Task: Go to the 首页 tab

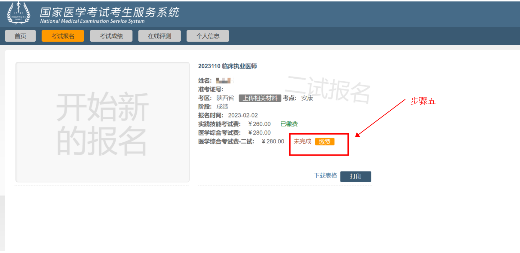Action: coord(21,36)
